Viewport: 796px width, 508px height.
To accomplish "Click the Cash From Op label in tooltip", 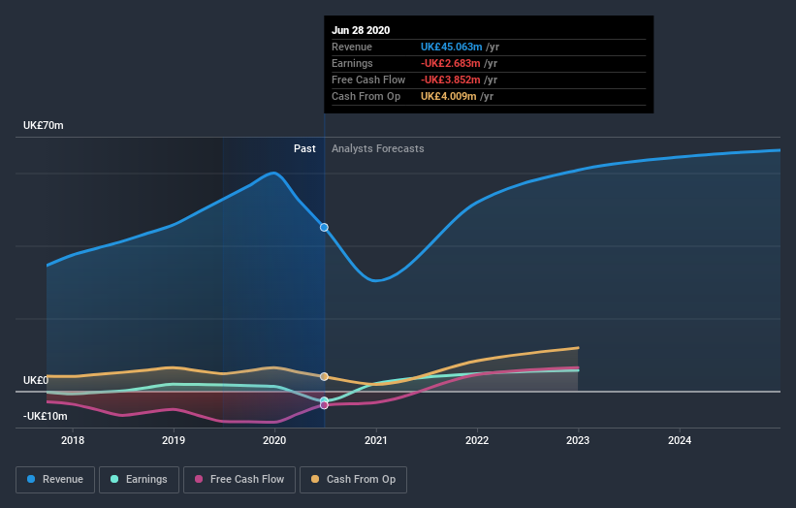I will pyautogui.click(x=366, y=96).
